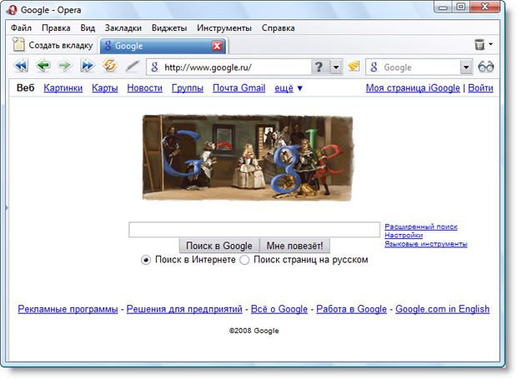Click the Fast Forward navigation icon
This screenshot has height=379, width=517.
pyautogui.click(x=87, y=66)
